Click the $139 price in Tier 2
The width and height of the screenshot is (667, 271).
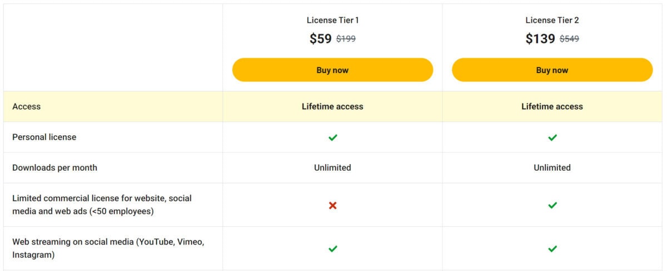coord(540,39)
